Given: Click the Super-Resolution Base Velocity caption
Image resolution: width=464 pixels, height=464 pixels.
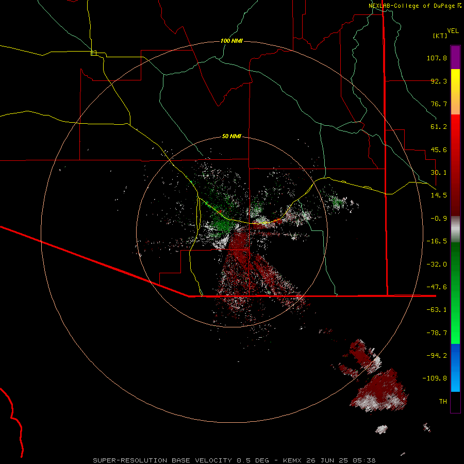Looking at the screenshot, I should [234, 460].
